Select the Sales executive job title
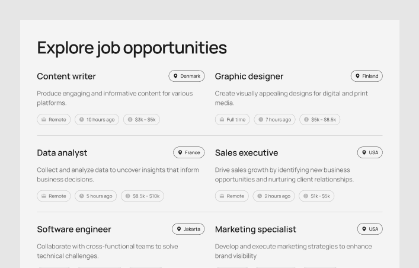This screenshot has height=268, width=419. [247, 153]
